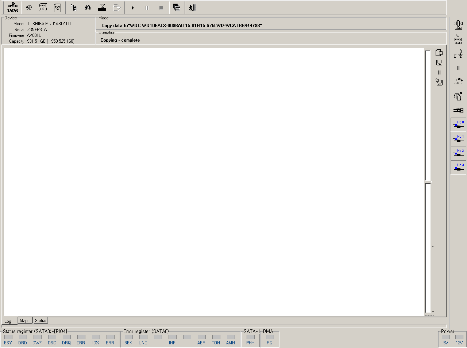Toggle the Hd 2 head button

(458, 153)
